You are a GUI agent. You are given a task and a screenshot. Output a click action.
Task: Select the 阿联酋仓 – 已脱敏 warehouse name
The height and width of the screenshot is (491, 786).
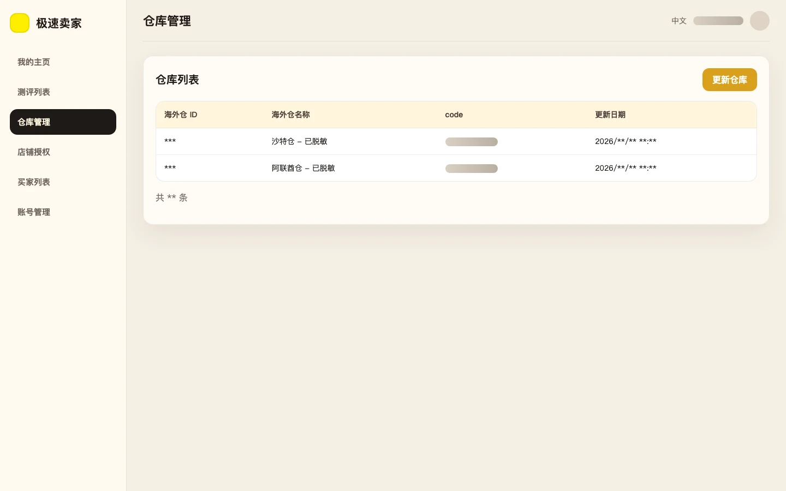(303, 168)
